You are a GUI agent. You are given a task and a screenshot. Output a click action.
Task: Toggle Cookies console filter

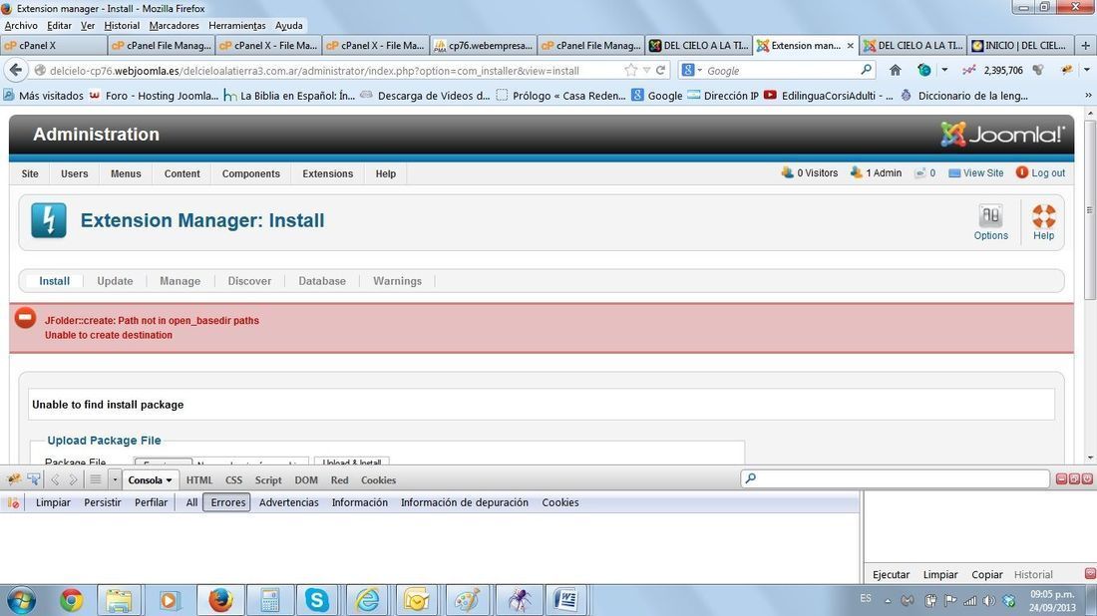[x=560, y=502]
